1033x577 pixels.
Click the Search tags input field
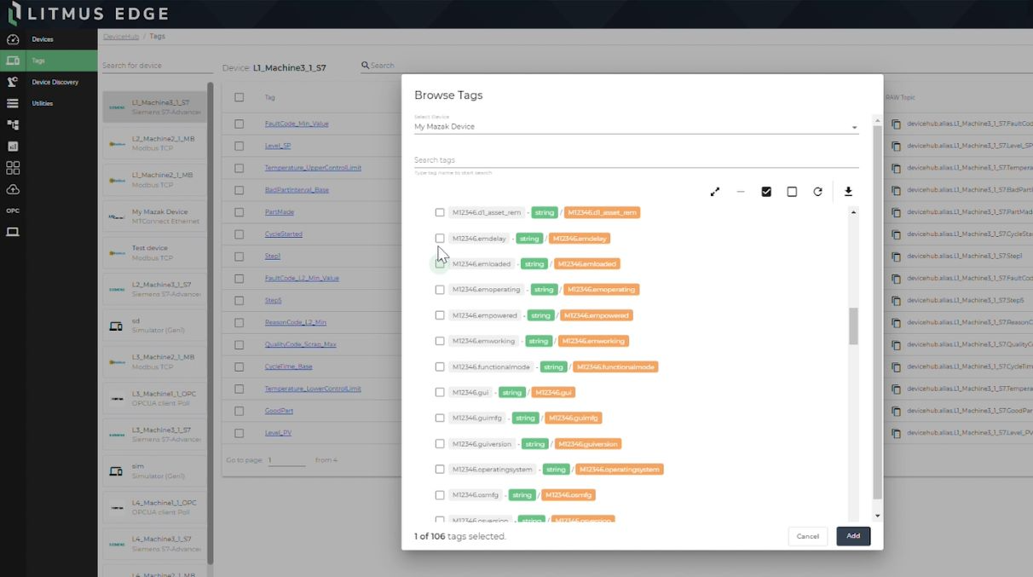[x=635, y=160]
